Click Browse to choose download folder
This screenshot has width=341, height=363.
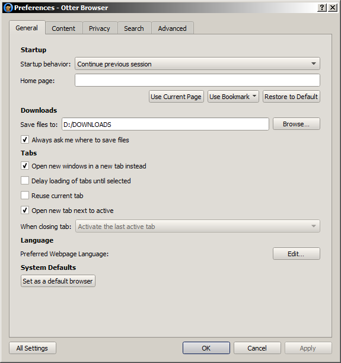297,124
